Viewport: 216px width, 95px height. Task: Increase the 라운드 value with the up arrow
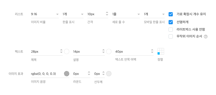click(89, 72)
